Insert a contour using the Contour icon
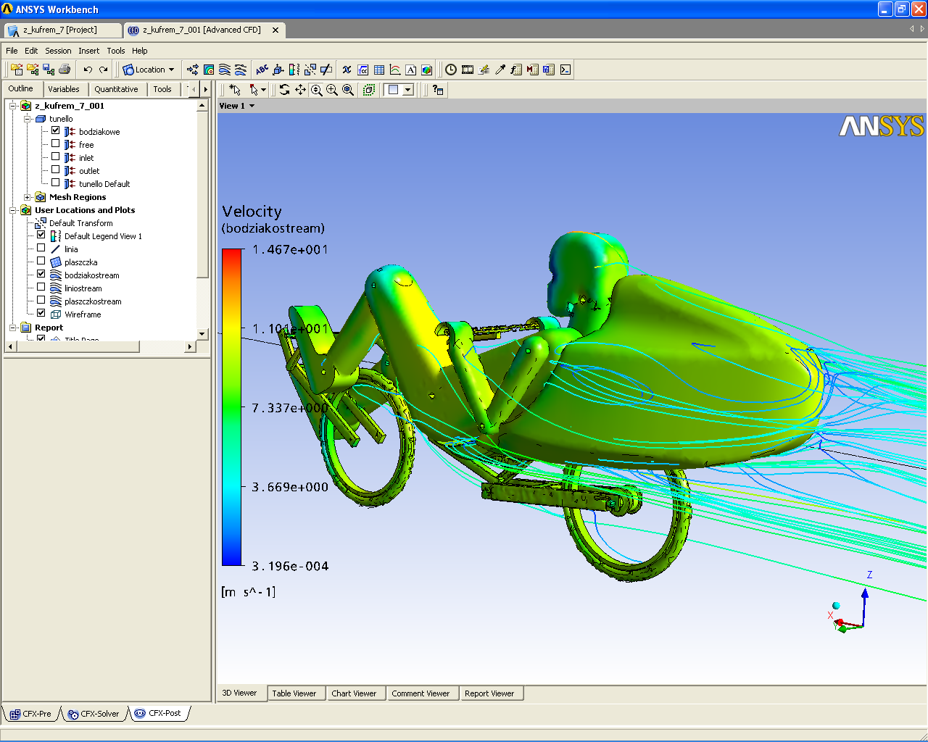Viewport: 928px width, 742px height. coord(209,70)
